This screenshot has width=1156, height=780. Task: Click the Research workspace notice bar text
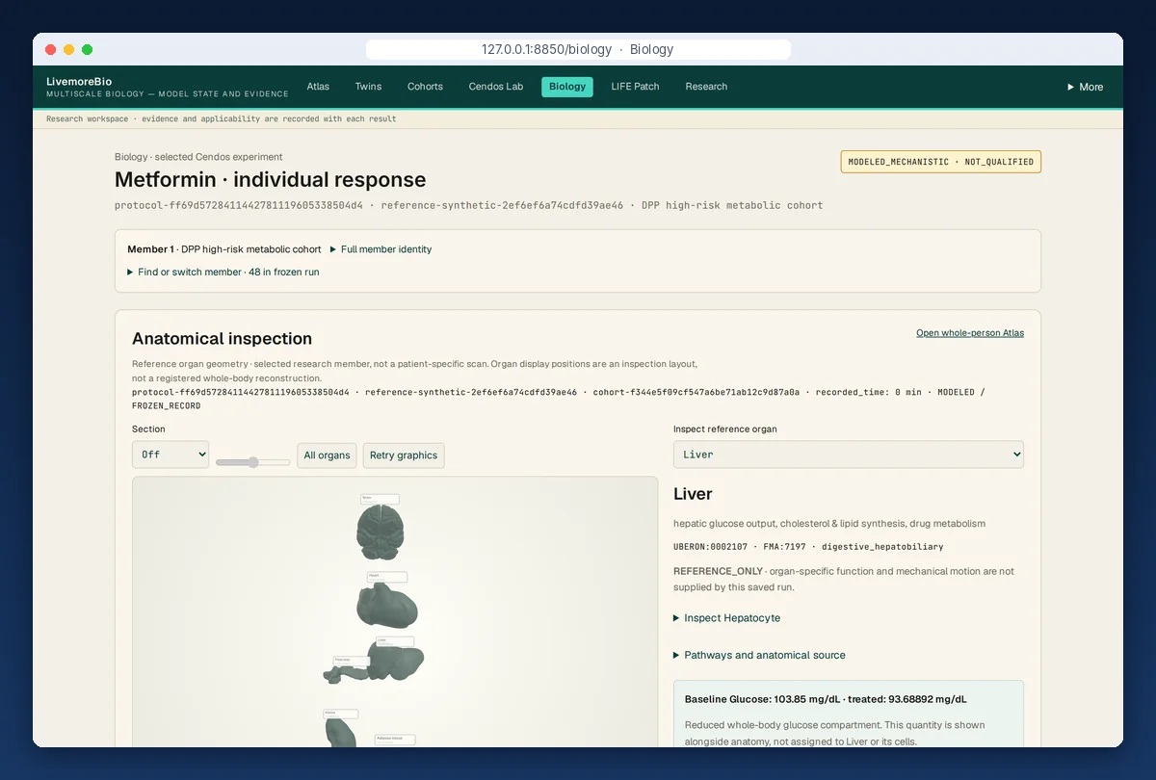[x=221, y=119]
